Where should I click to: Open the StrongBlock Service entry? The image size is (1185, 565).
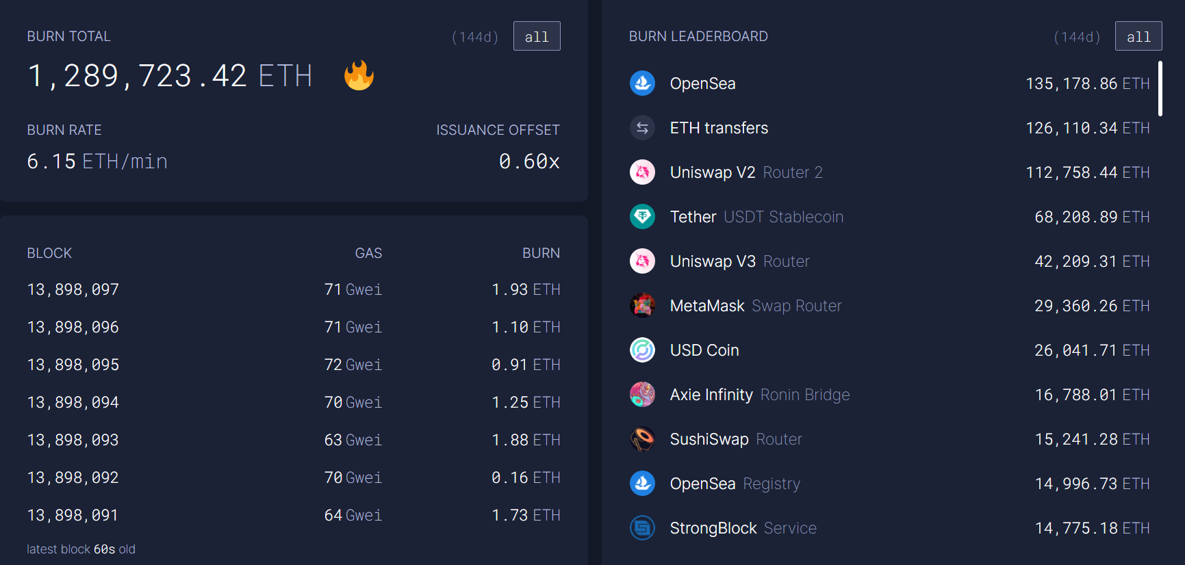(x=743, y=528)
